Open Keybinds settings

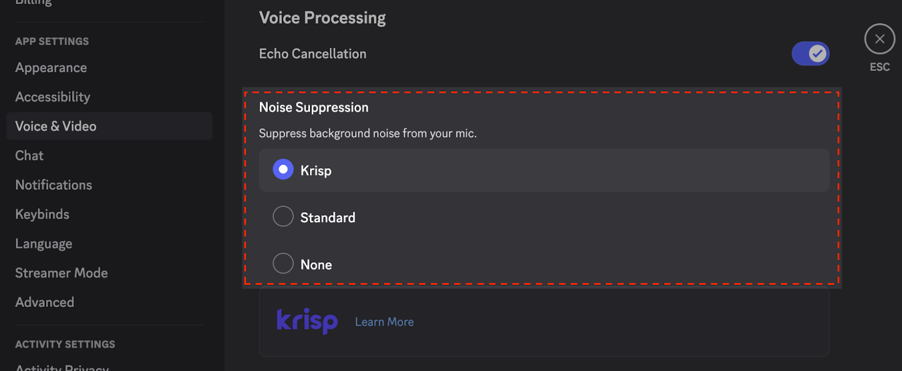pos(42,214)
